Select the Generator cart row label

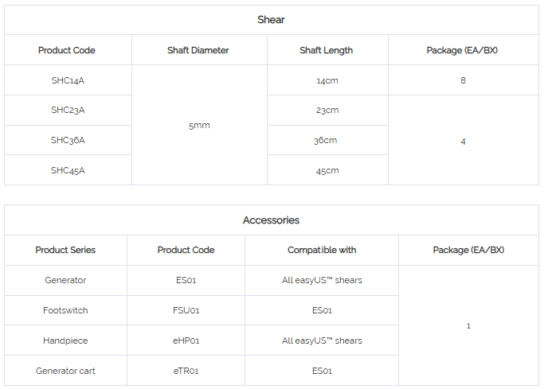click(x=65, y=371)
